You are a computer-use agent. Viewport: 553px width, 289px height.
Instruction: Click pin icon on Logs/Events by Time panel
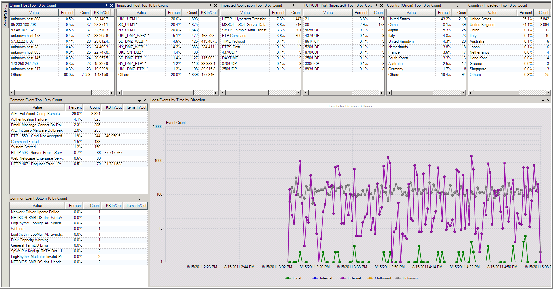point(543,100)
